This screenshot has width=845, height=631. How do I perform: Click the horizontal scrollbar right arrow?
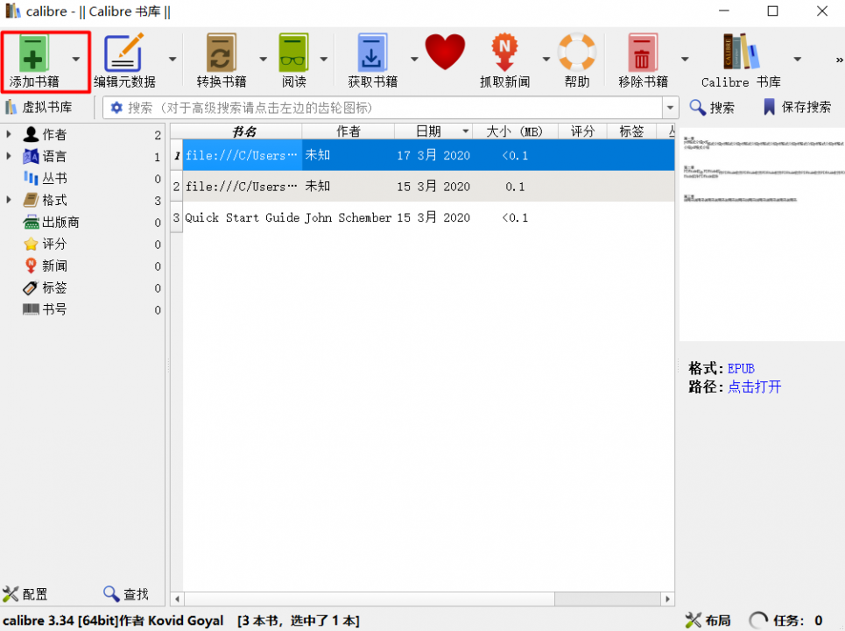coord(668,599)
